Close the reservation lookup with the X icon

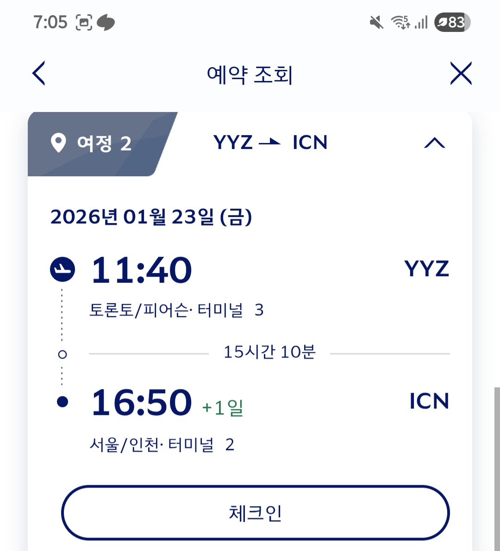[x=461, y=74]
